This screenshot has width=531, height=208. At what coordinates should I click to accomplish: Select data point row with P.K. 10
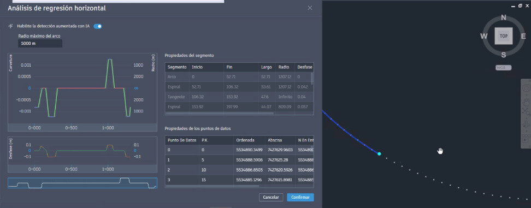click(239, 170)
